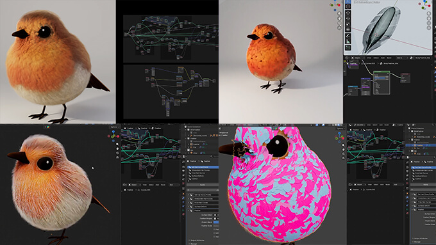
Task: Select highlighted Feather item in pink bird outliner
Action: click(x=421, y=145)
